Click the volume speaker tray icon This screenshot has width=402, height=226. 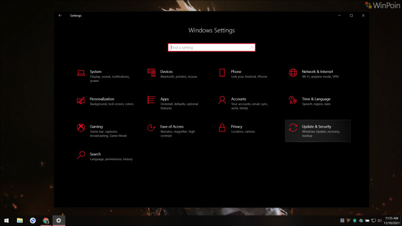point(380,220)
